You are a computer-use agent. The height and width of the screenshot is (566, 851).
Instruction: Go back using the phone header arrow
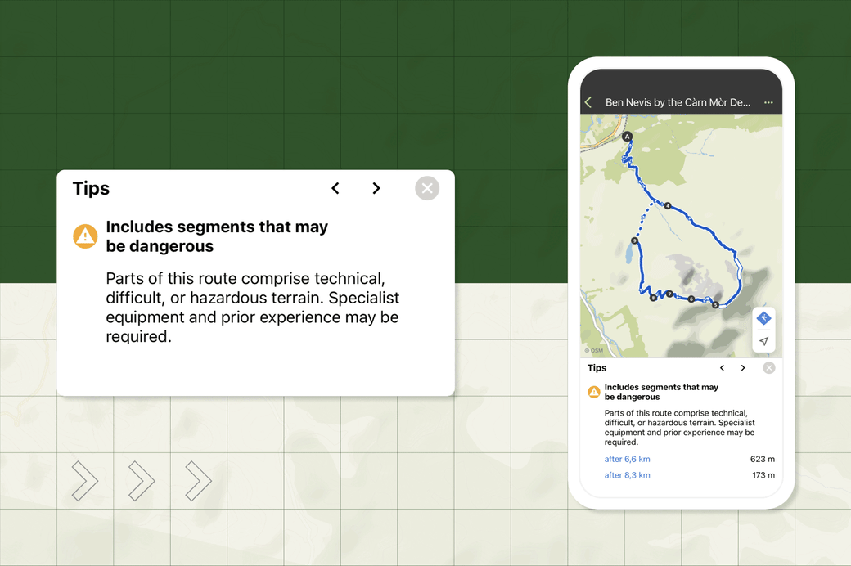click(588, 102)
